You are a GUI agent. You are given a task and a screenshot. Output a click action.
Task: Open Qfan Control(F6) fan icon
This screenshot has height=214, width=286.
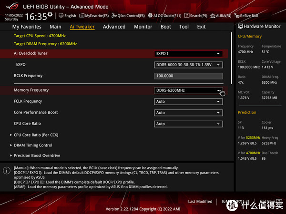click(x=114, y=16)
